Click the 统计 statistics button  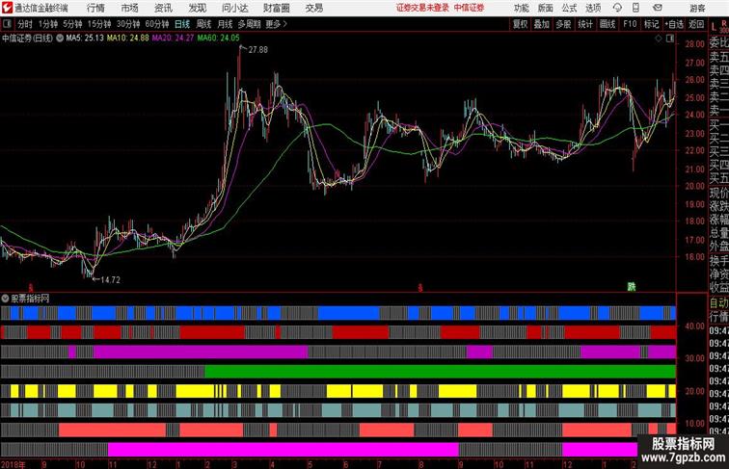point(585,24)
